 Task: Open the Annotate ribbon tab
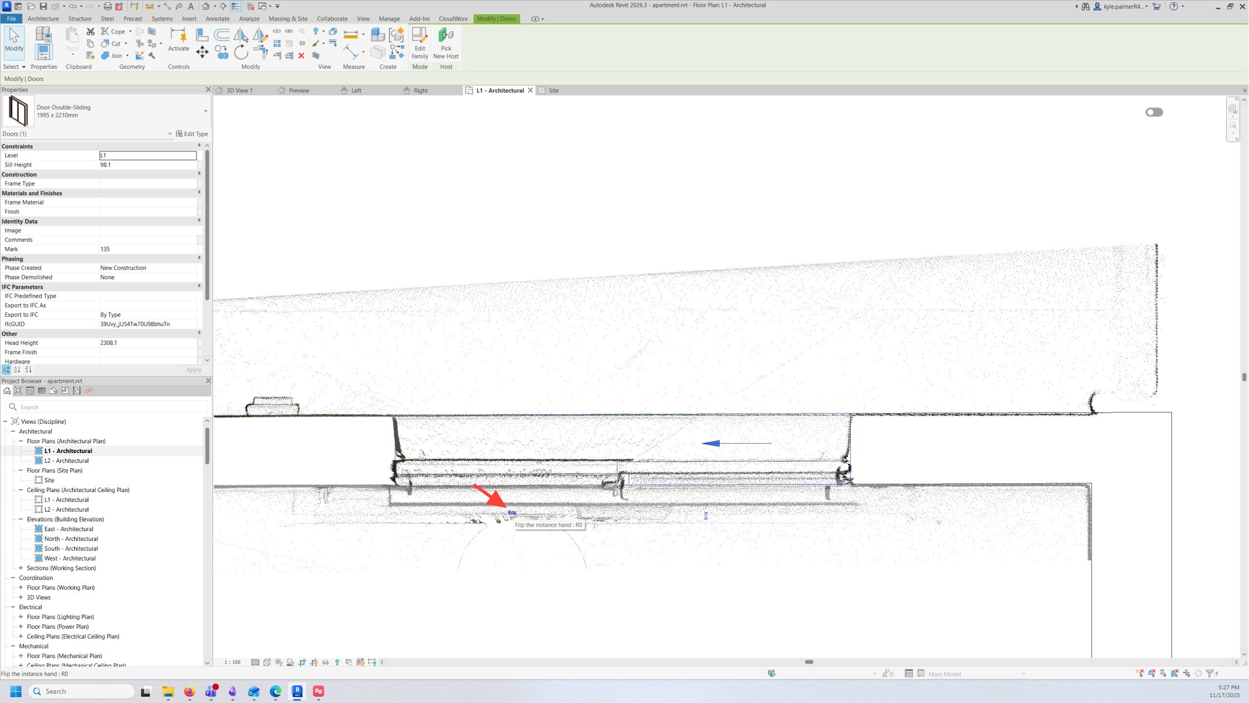(x=217, y=19)
